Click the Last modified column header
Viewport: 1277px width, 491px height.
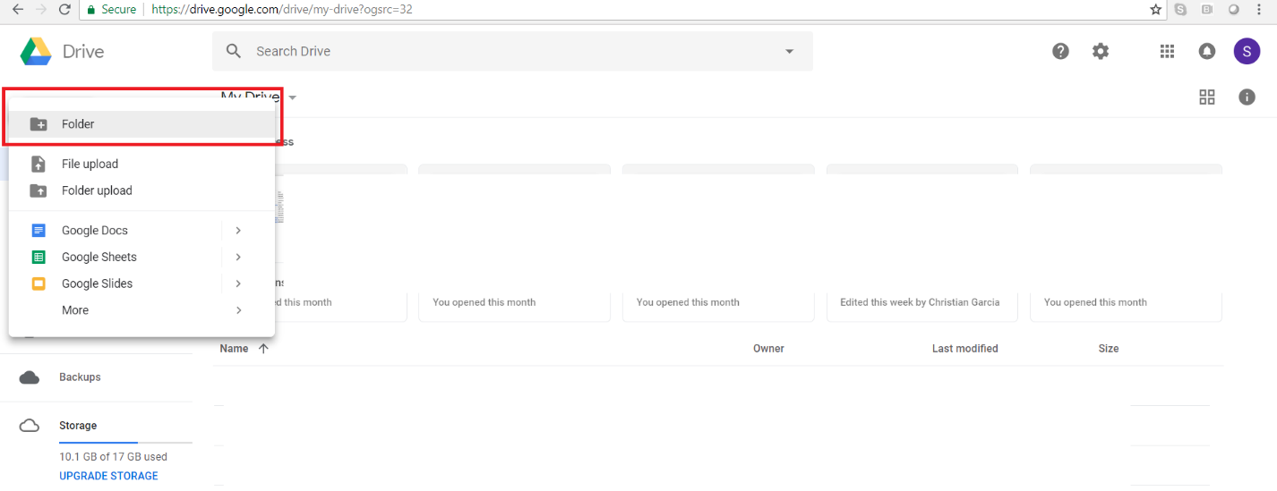click(x=964, y=349)
